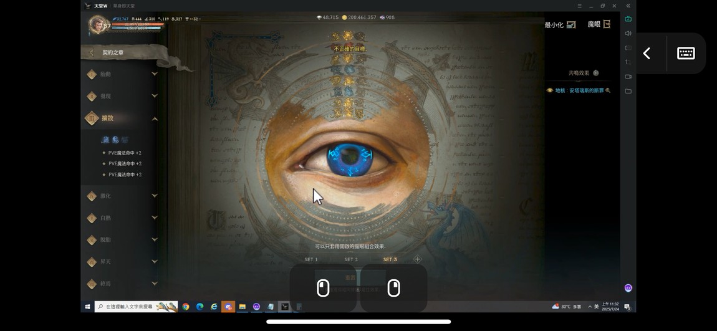The height and width of the screenshot is (331, 717).
Task: Click the emulator volume speaker icon
Action: pos(628,34)
